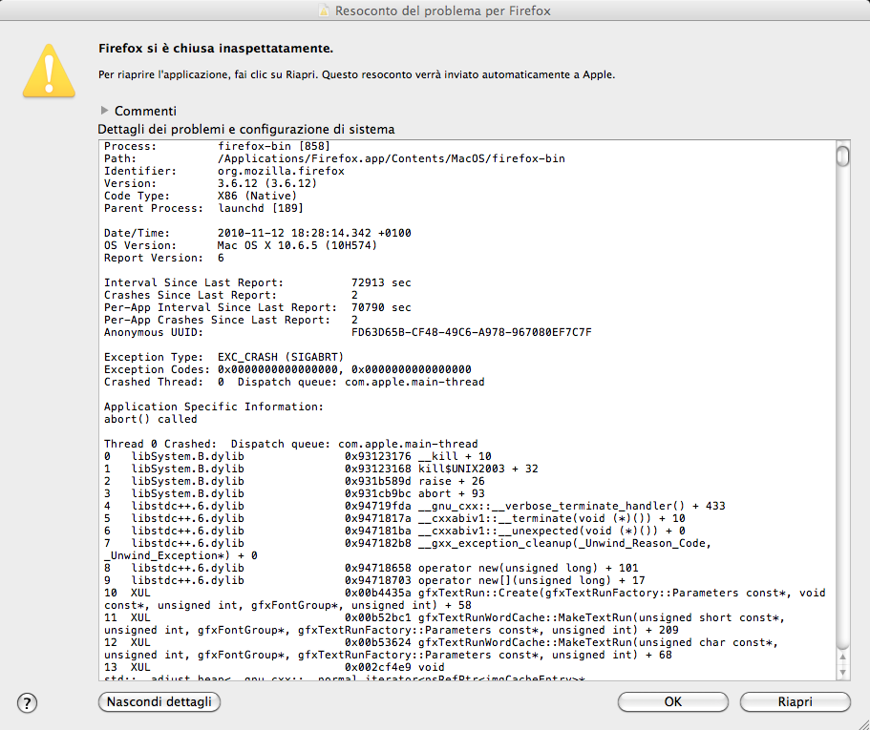
Task: Click 'Application Specific Information:' line
Action: coord(214,407)
